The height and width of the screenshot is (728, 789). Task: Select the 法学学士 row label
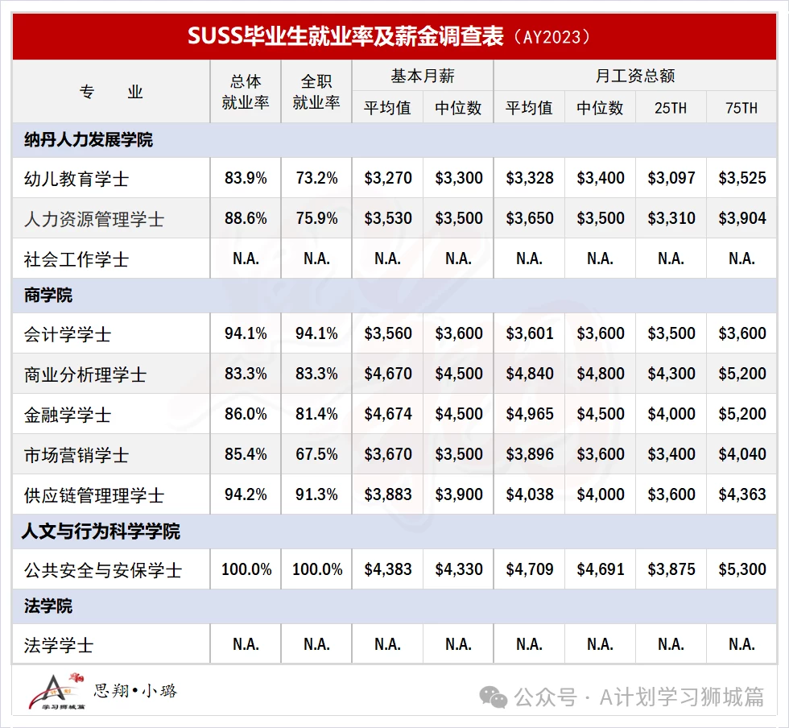coord(59,645)
